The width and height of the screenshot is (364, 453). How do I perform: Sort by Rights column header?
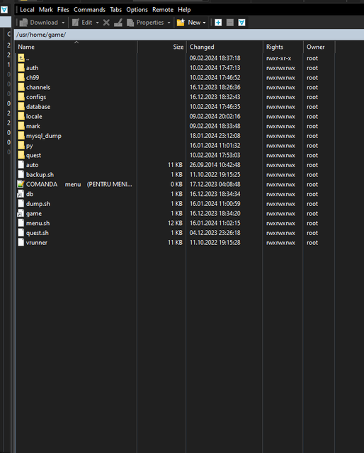pos(283,47)
